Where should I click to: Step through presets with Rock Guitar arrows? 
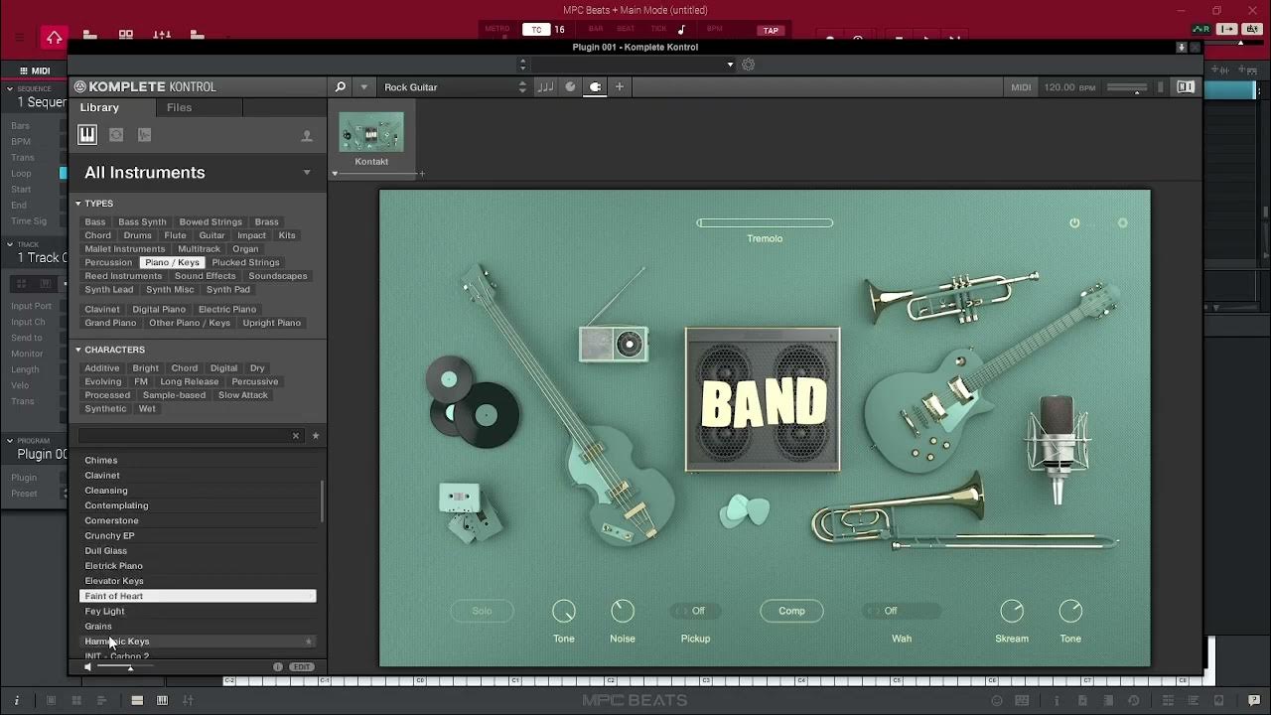point(522,87)
